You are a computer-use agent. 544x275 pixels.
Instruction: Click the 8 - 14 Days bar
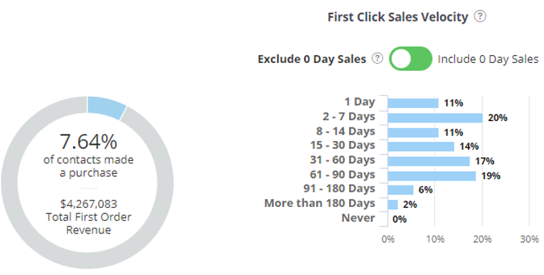(x=414, y=132)
